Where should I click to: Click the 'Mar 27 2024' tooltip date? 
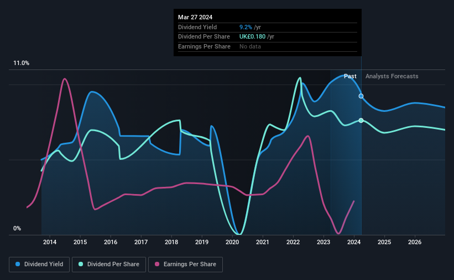[x=195, y=17]
